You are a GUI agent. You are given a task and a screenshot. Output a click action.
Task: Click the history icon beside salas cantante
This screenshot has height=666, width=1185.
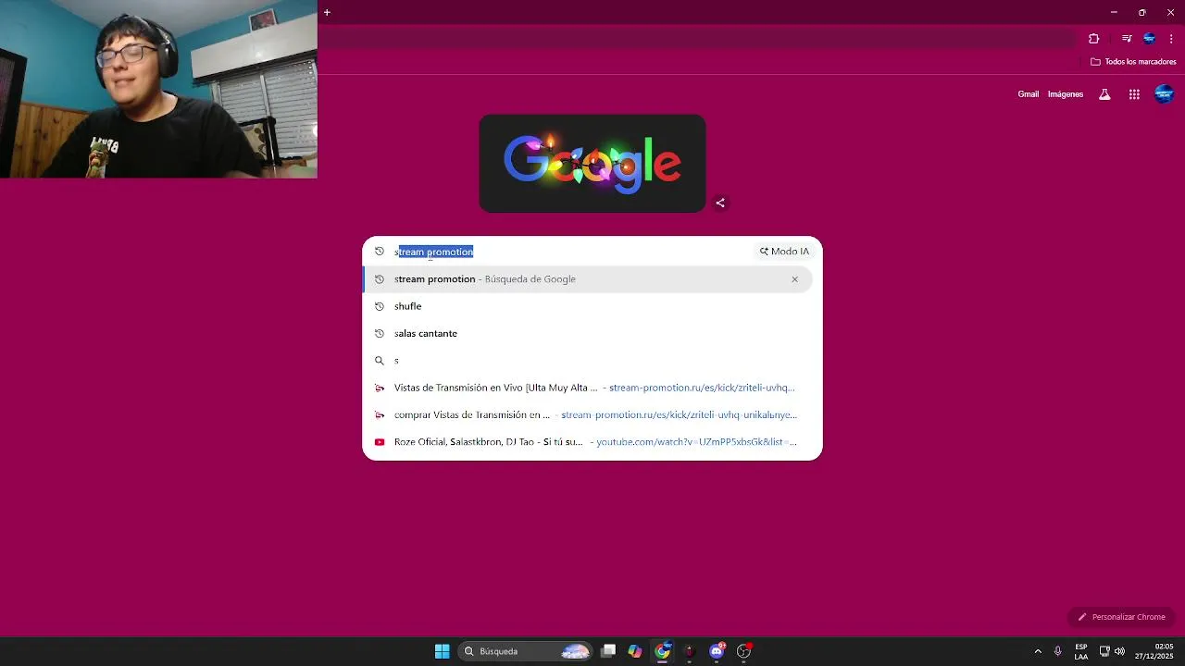[380, 333]
